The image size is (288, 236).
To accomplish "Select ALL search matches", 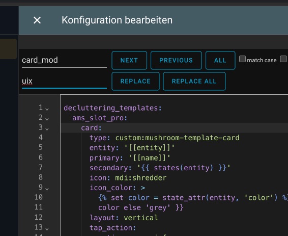I will (220, 60).
